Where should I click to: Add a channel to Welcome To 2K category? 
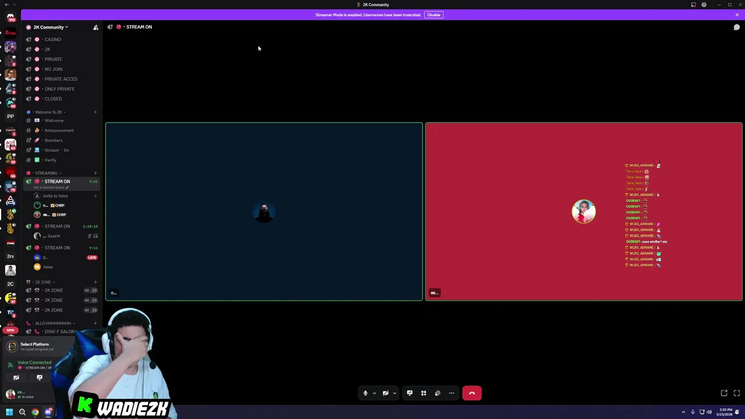tap(95, 112)
